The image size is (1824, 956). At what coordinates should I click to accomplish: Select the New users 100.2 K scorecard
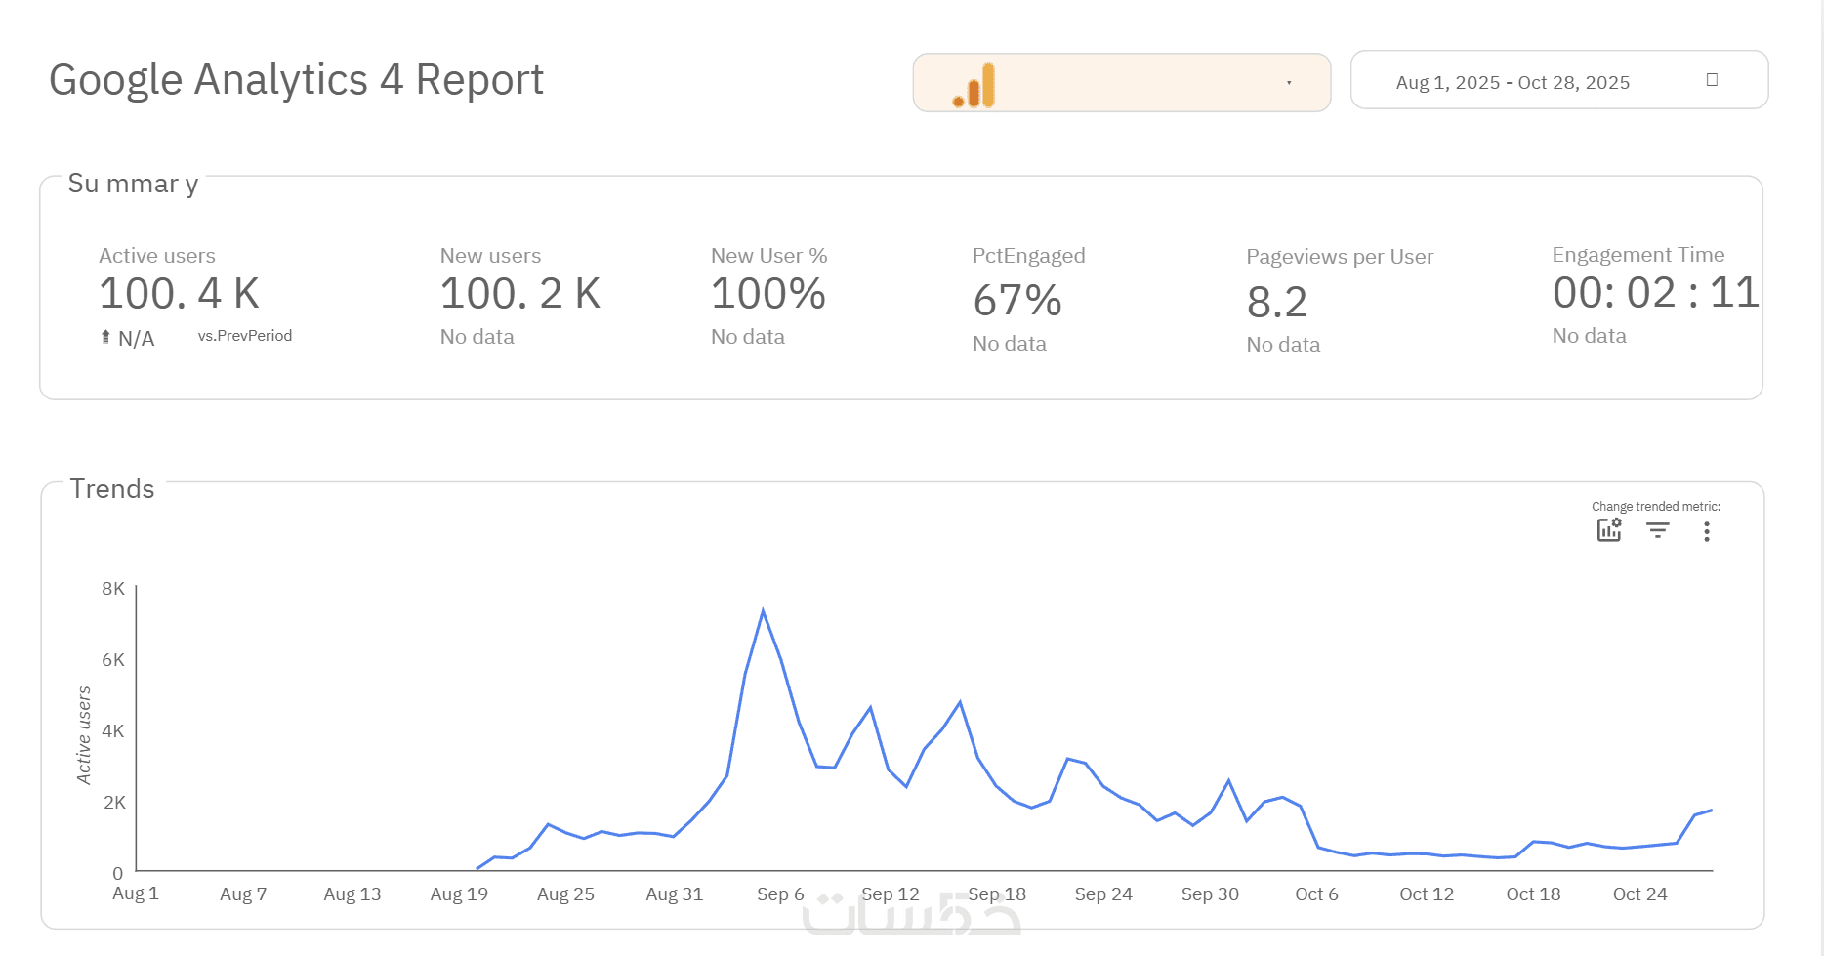(x=519, y=293)
